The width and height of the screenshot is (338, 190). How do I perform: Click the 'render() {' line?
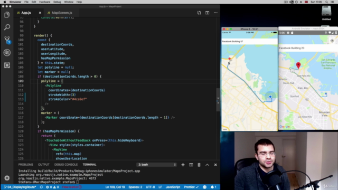43,35
